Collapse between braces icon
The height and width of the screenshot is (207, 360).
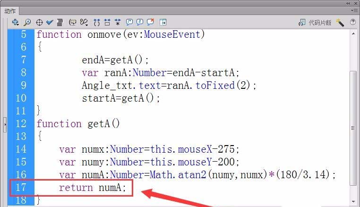tap(97, 22)
